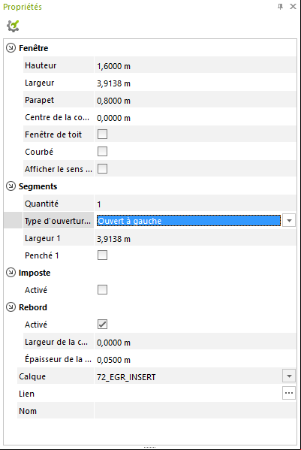The width and height of the screenshot is (301, 450).
Task: Enable the Penché 1 checkbox
Action: pos(102,255)
